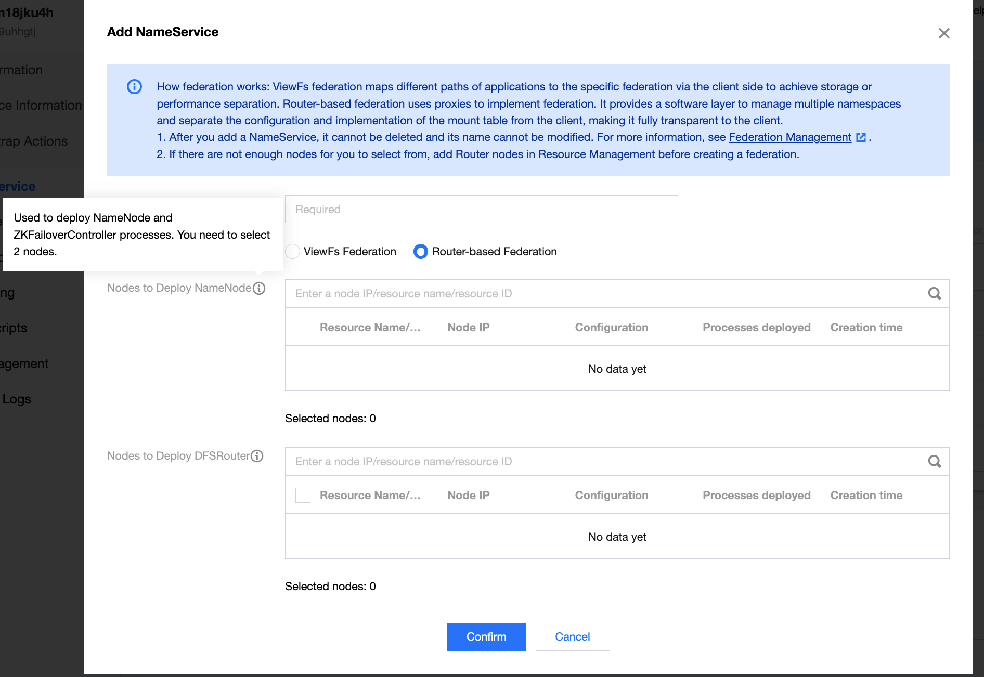The width and height of the screenshot is (984, 677).
Task: Click the Required name input field
Action: coord(481,210)
